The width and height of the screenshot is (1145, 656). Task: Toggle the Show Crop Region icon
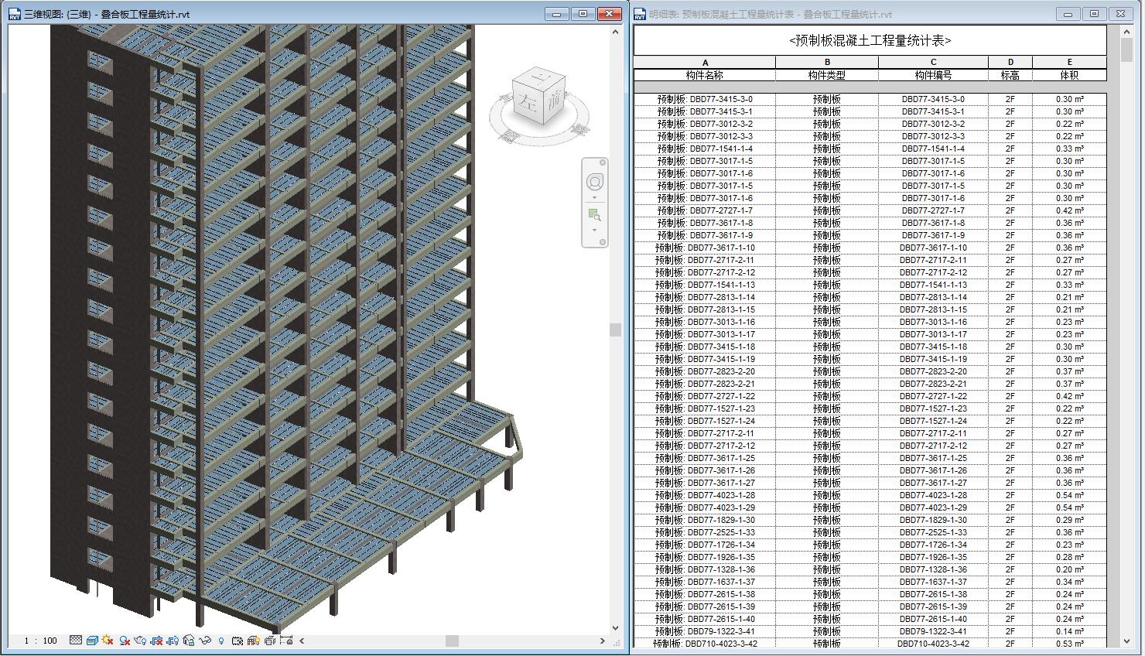(x=173, y=641)
